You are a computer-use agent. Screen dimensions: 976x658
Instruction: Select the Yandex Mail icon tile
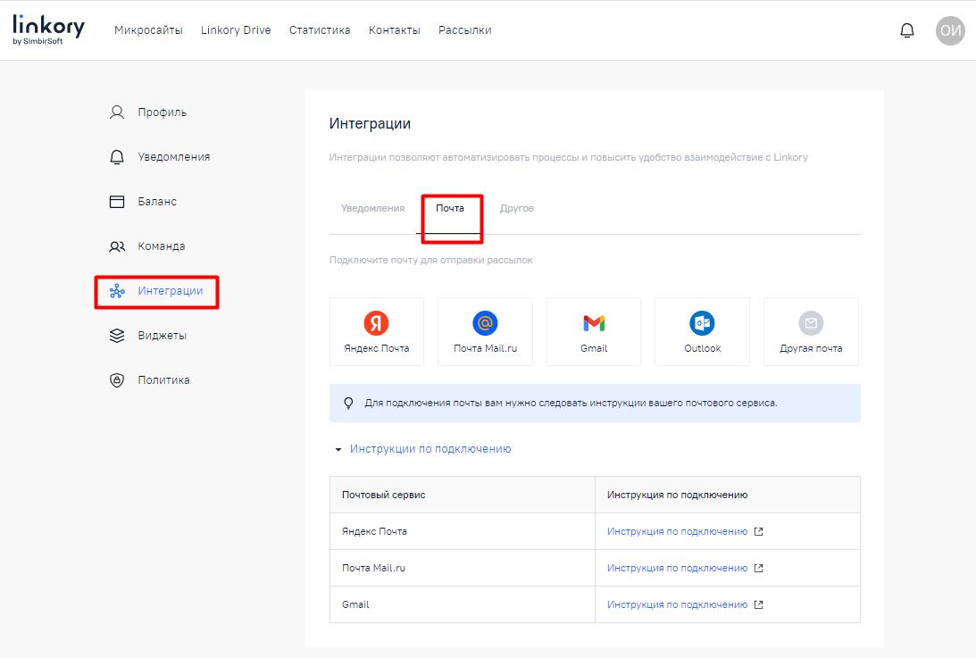376,331
